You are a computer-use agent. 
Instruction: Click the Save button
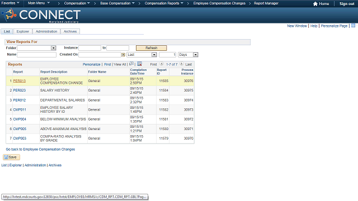tap(11, 157)
